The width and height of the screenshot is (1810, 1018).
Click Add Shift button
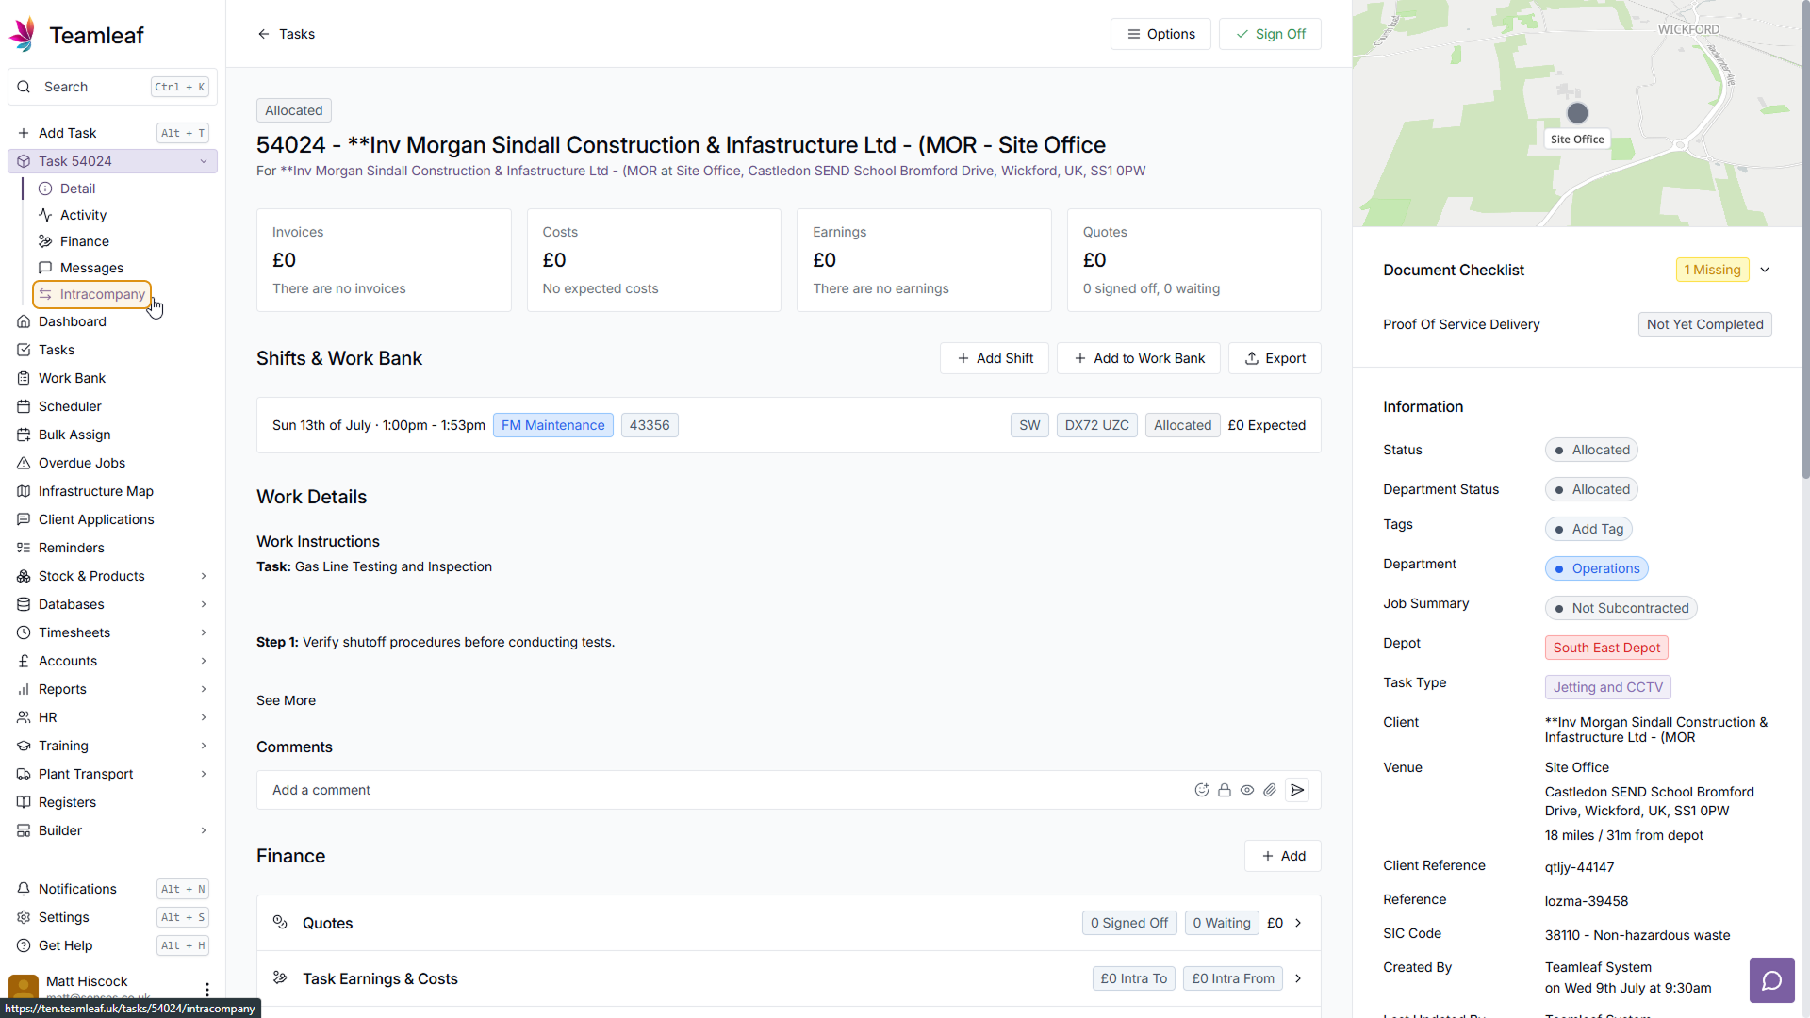pos(995,358)
